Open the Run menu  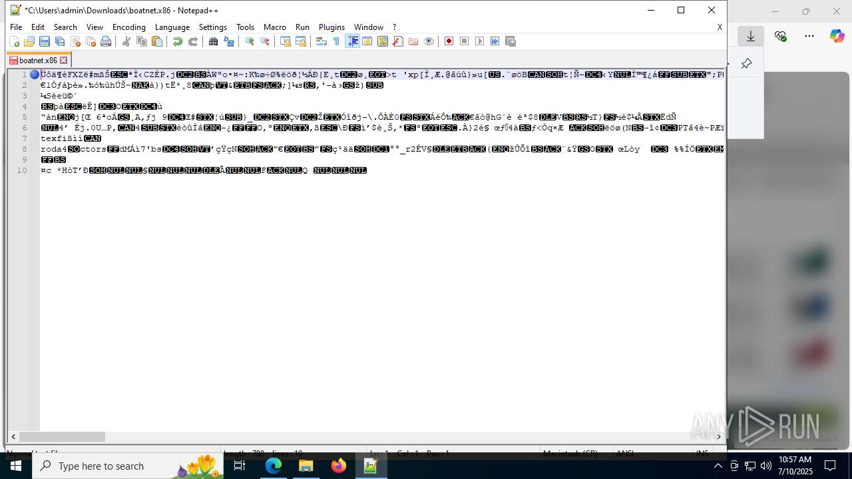coord(302,27)
